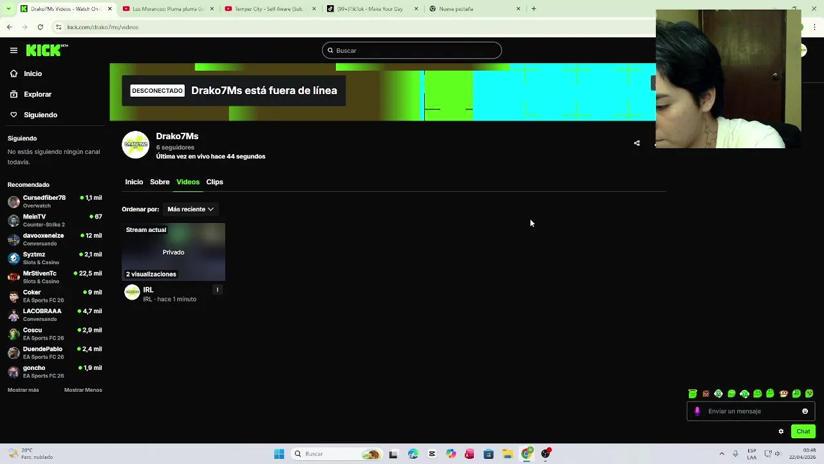The width and height of the screenshot is (824, 464).
Task: Switch to the Inicio channel tab
Action: click(134, 182)
